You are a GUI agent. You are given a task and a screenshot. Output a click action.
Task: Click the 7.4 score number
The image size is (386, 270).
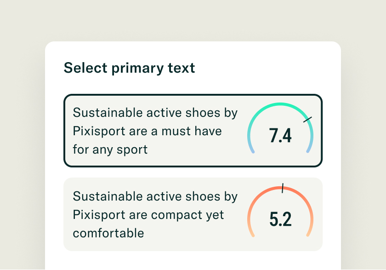[280, 136]
